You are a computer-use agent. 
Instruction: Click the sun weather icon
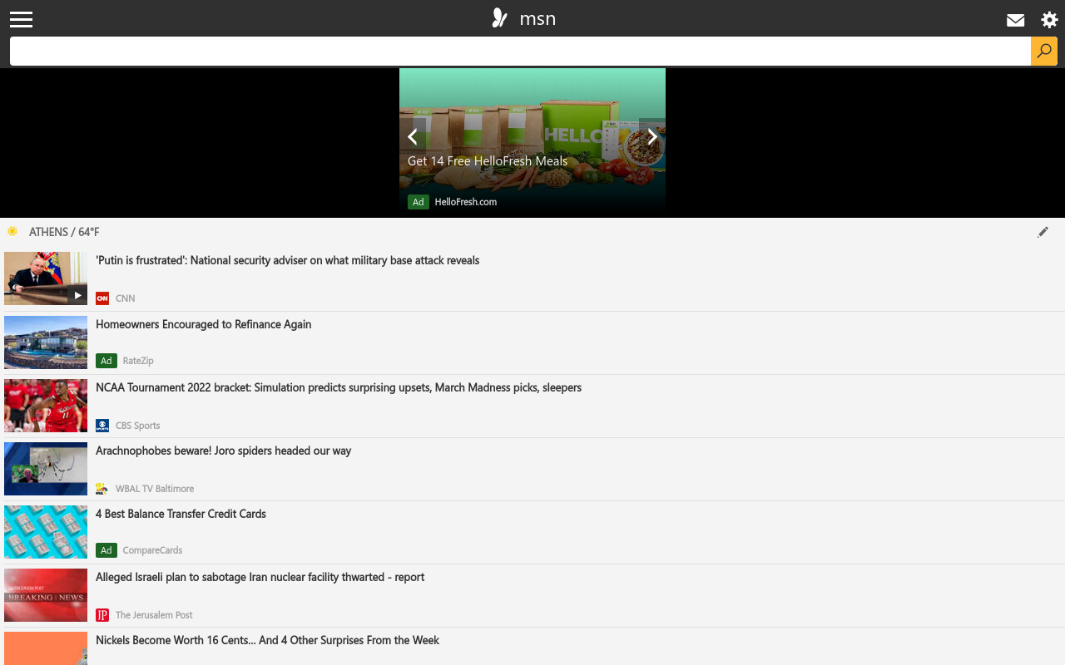coord(12,231)
